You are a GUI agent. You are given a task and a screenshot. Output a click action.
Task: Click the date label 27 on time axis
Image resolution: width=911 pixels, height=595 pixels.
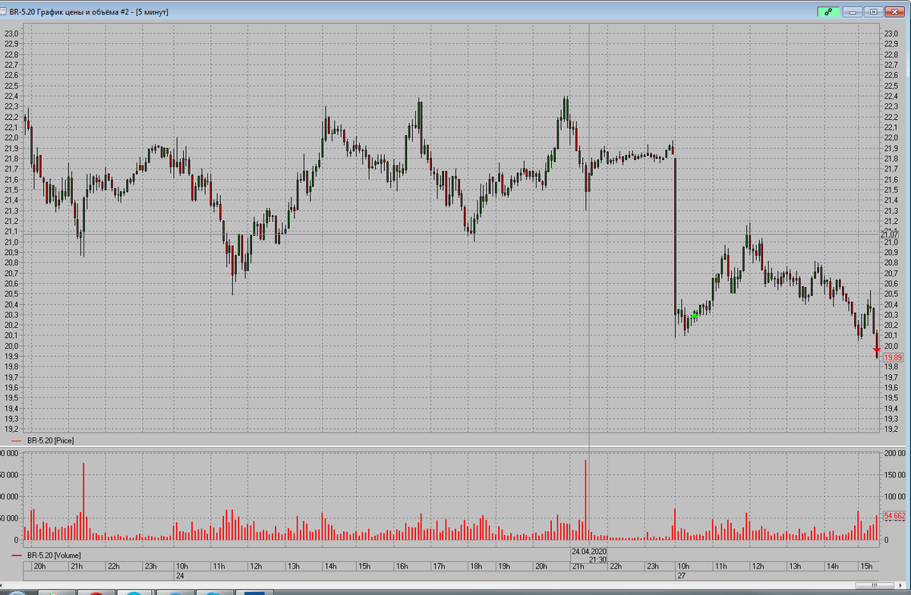682,576
